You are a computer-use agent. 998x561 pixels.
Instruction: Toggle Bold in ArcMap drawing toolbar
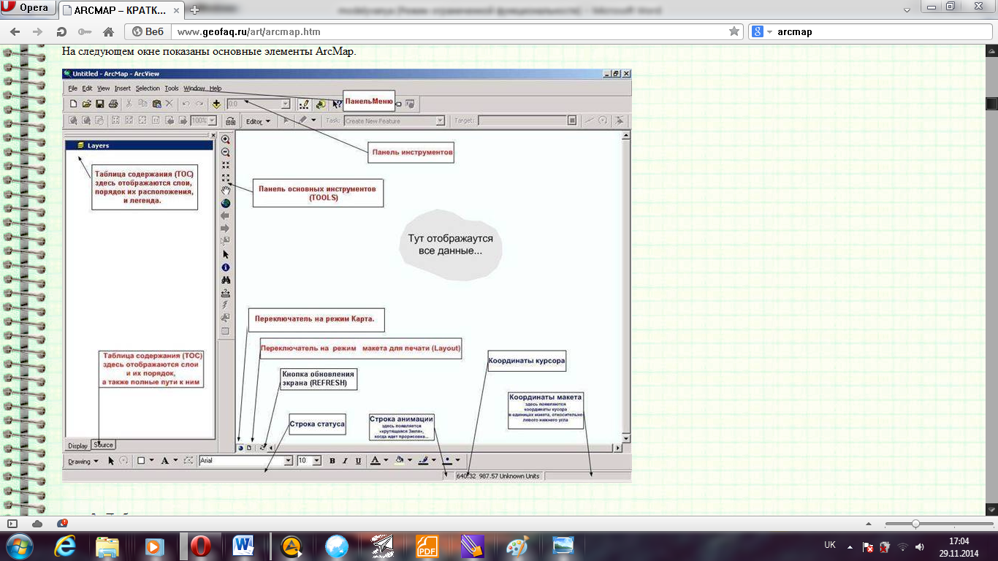332,461
